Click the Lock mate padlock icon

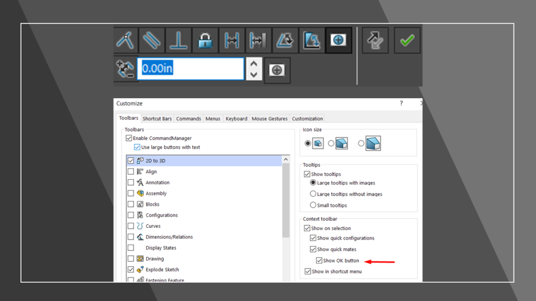coord(205,40)
